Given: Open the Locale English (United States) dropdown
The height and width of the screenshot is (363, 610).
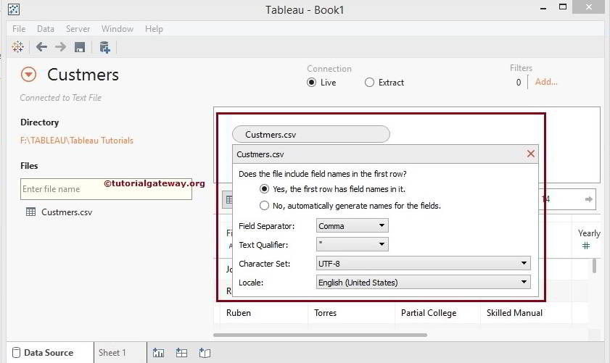Looking at the screenshot, I should coord(424,282).
